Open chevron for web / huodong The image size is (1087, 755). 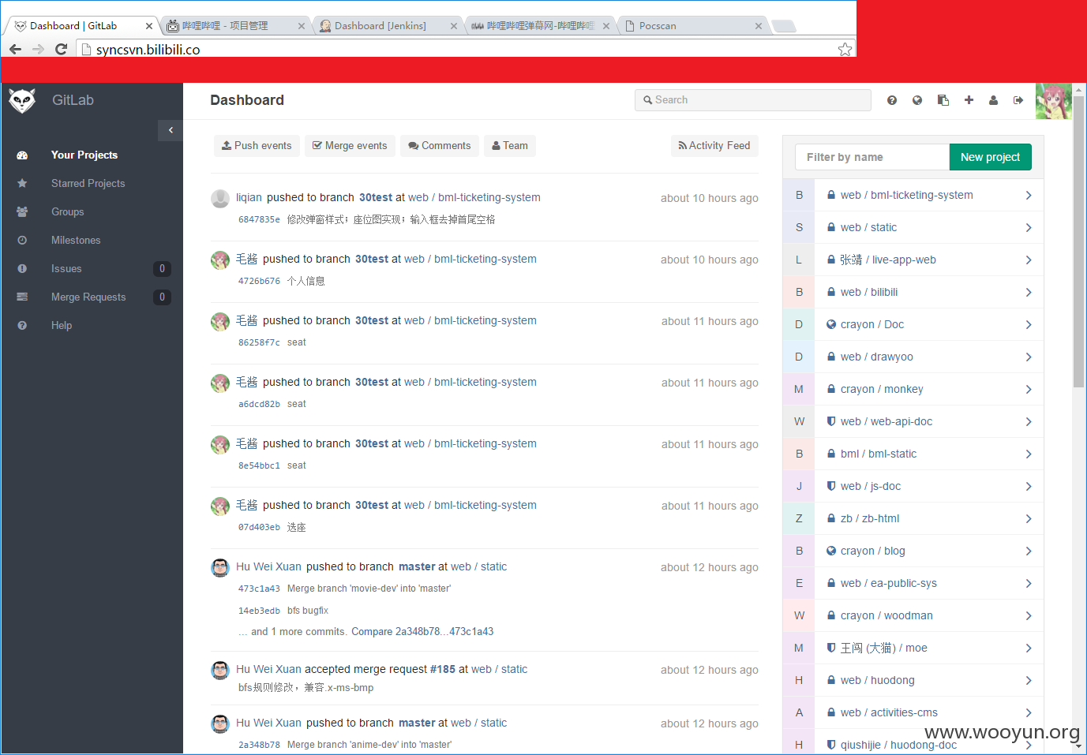point(1029,680)
